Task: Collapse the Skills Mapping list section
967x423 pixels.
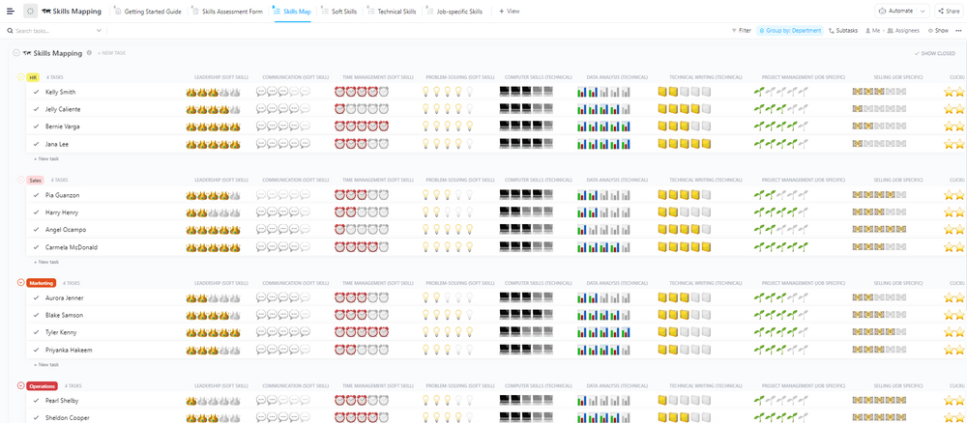Action: click(x=16, y=53)
